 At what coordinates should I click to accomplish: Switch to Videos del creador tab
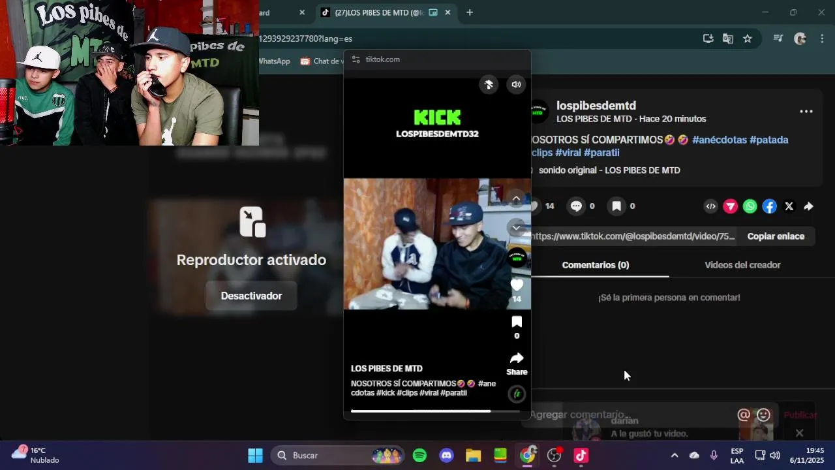tap(742, 265)
